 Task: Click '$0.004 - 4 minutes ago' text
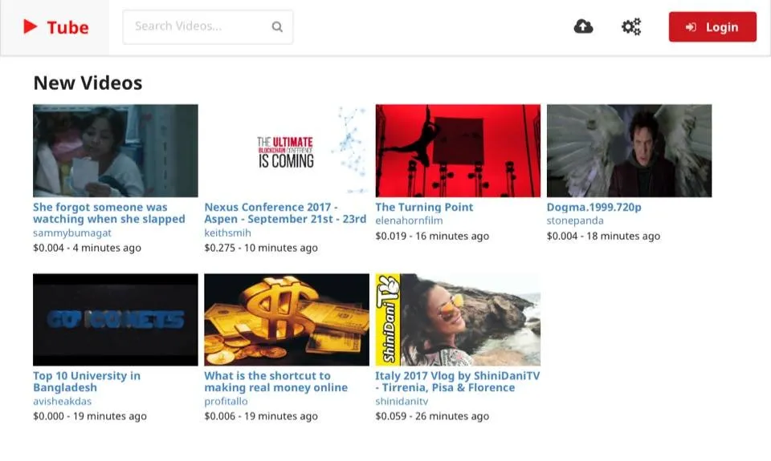pos(87,248)
